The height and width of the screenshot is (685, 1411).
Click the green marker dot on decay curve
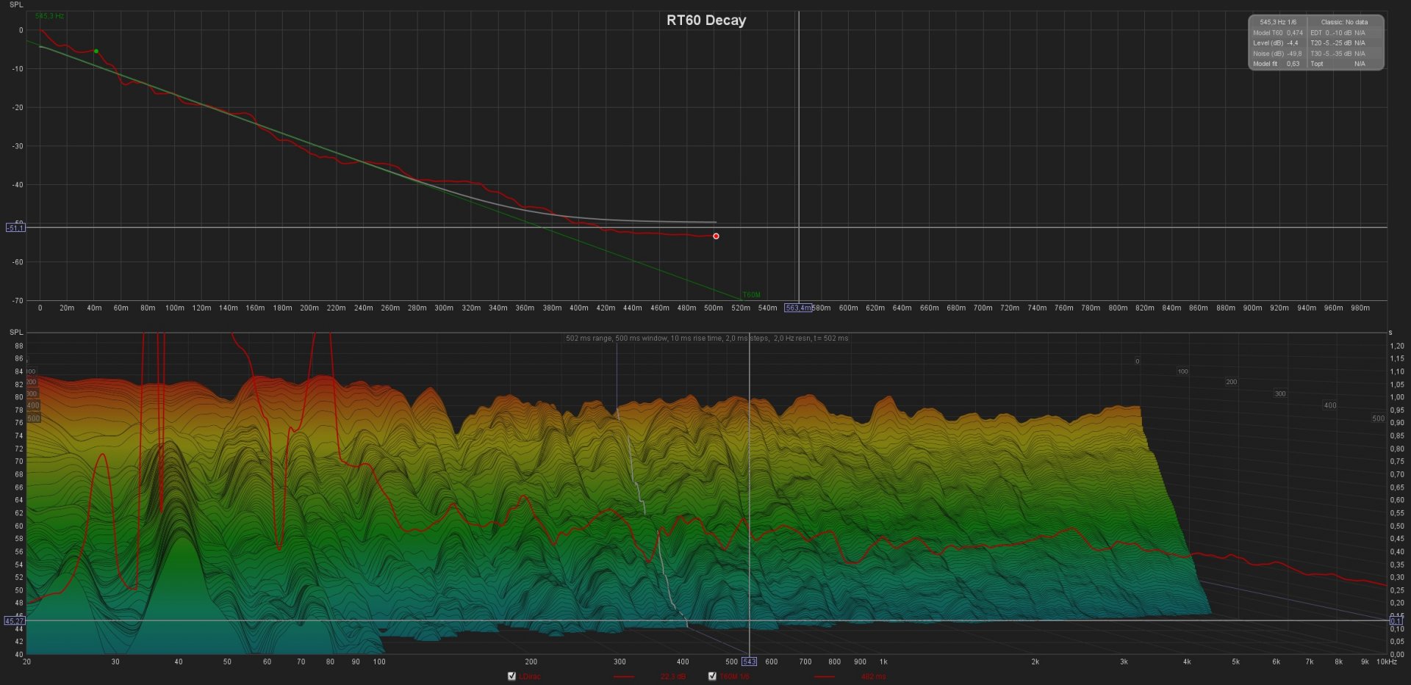click(96, 51)
